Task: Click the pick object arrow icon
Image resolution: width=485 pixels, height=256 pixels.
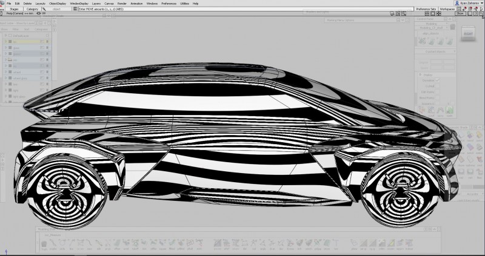Action: tap(44, 9)
